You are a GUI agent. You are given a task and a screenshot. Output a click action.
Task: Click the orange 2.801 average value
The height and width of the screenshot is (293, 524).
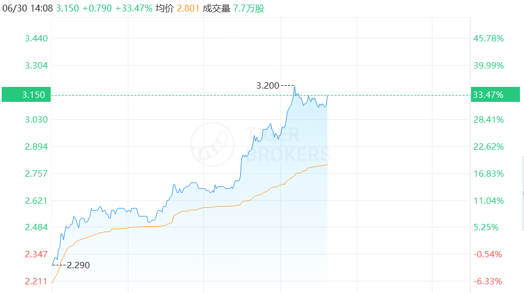click(188, 8)
